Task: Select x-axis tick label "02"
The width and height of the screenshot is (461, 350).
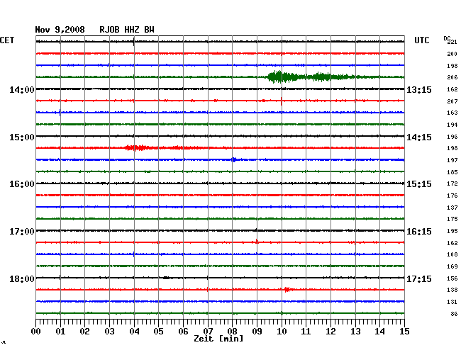Action: click(84, 332)
